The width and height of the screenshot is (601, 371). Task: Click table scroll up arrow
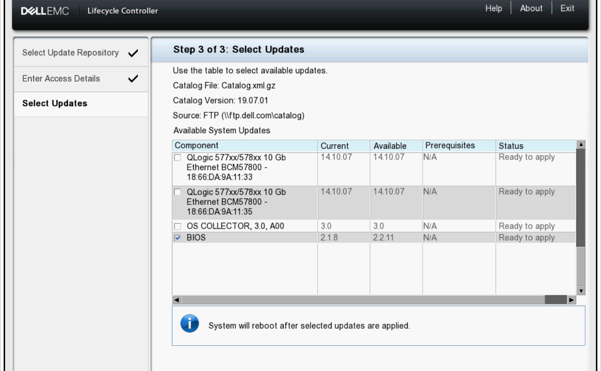click(x=581, y=144)
